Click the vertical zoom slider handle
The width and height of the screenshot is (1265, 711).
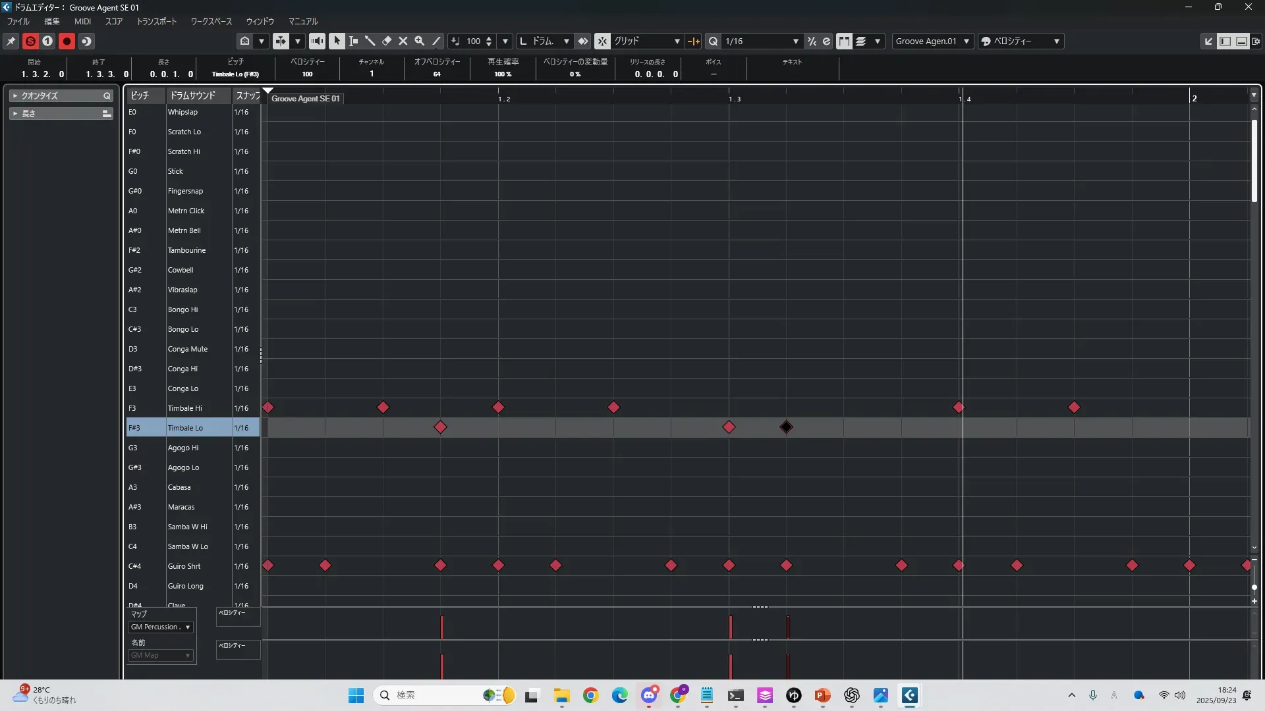[x=1254, y=587]
